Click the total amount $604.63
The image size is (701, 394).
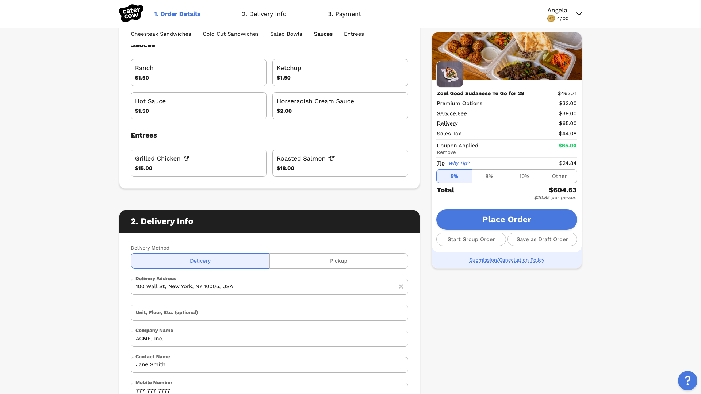pyautogui.click(x=563, y=190)
